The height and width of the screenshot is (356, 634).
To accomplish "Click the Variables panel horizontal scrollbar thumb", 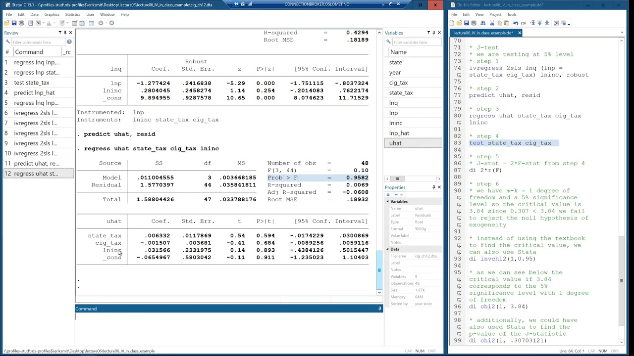I will point(397,178).
